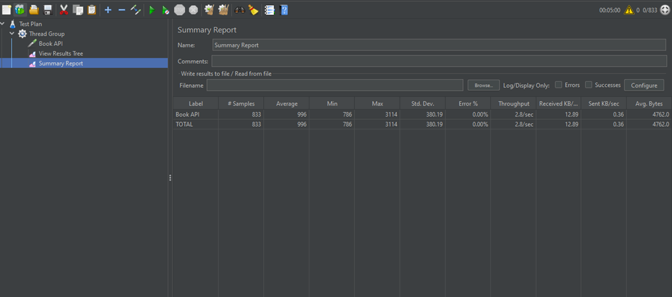Click the Configure button

[x=643, y=85]
